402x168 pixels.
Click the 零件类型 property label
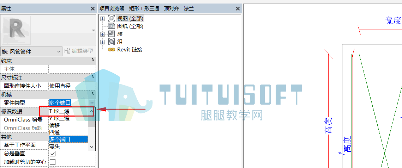[14, 103]
